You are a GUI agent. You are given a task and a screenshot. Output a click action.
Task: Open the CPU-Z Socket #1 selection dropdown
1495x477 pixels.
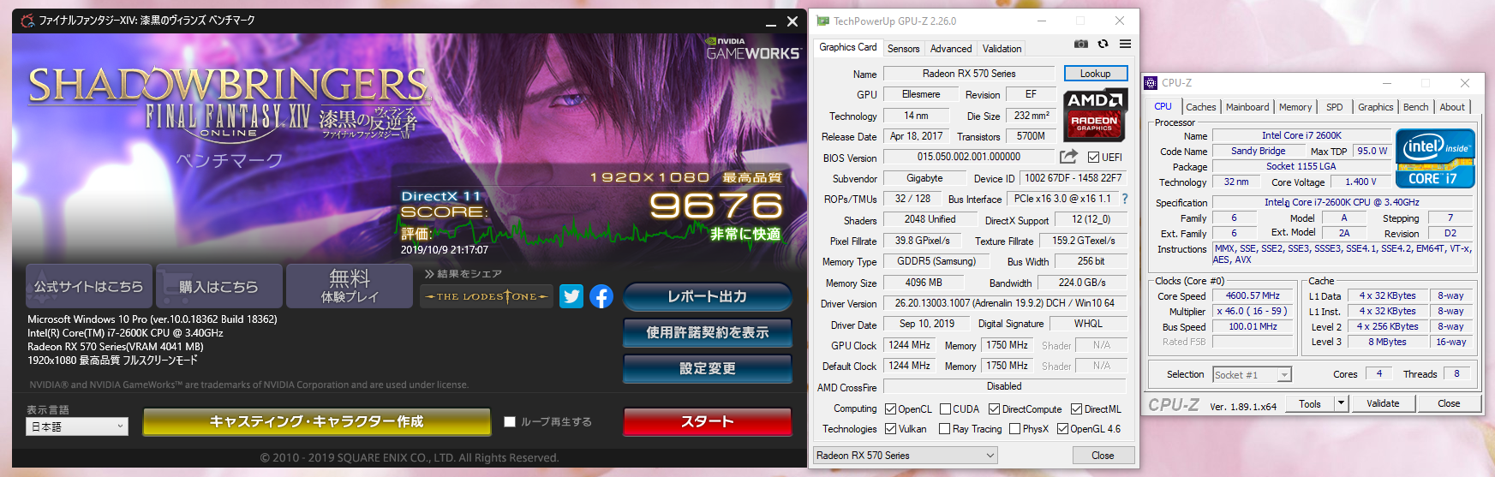pos(1252,374)
